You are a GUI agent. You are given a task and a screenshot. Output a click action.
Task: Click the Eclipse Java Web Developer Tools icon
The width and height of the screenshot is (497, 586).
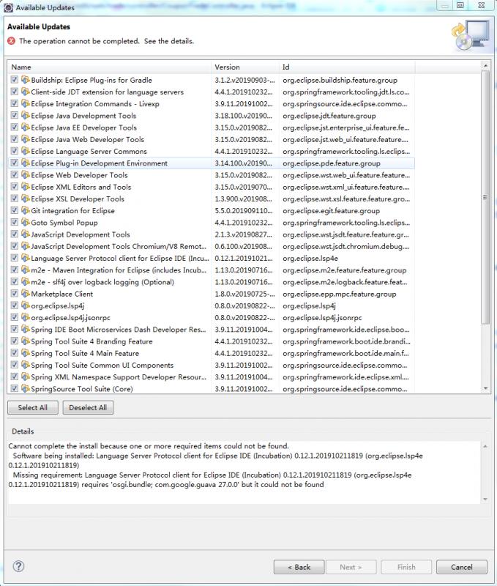pos(26,139)
